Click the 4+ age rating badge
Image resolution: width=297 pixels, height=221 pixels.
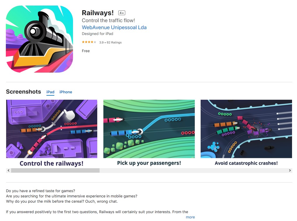(x=121, y=13)
